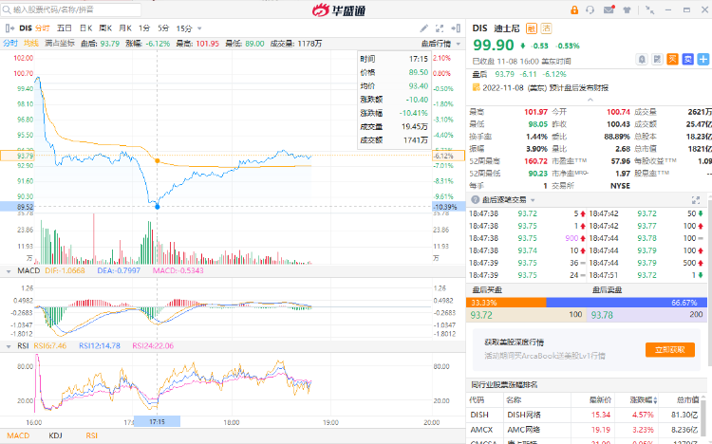This screenshot has width=712, height=444.
Task: Set price alert bell icon
Action: (x=642, y=59)
